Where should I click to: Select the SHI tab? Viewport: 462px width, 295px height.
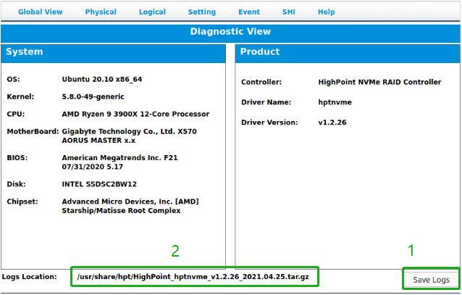click(288, 12)
